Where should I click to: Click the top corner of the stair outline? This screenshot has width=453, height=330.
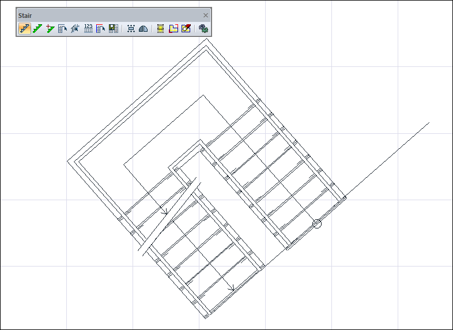(x=206, y=39)
